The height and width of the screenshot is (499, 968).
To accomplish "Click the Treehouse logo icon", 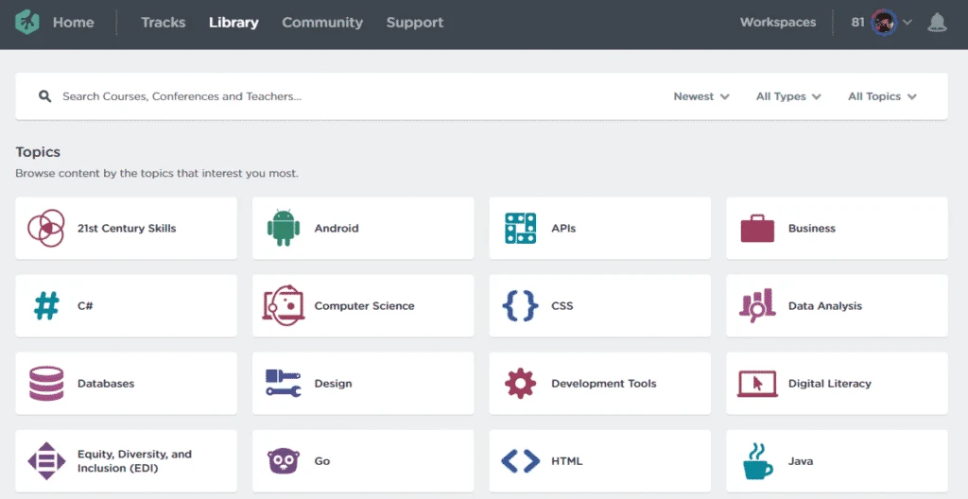I will click(x=27, y=23).
